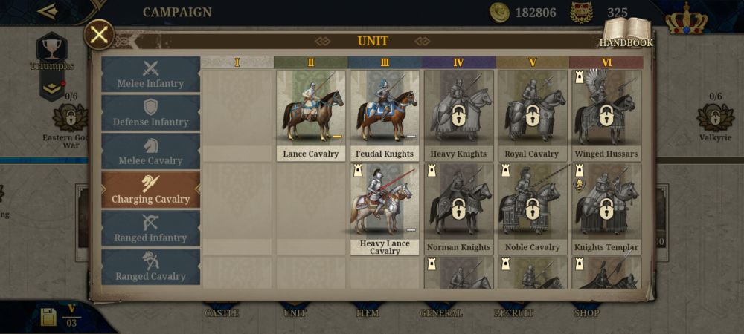Switch to Melee Cavalry category
Image resolution: width=744 pixels, height=334 pixels.
tap(150, 151)
